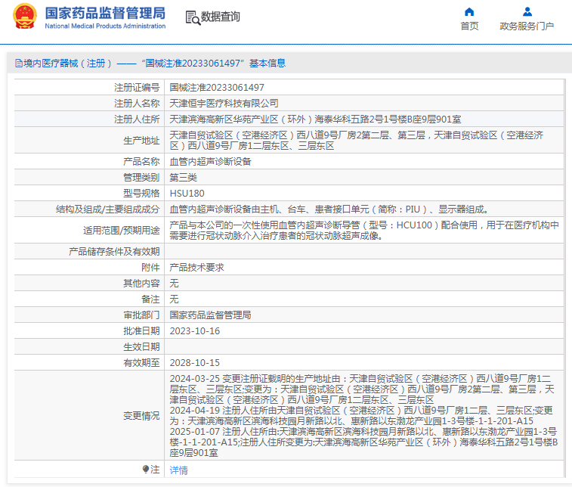This screenshot has width=572, height=487.
Task: Click the 第三类 management category value
Action: click(183, 178)
